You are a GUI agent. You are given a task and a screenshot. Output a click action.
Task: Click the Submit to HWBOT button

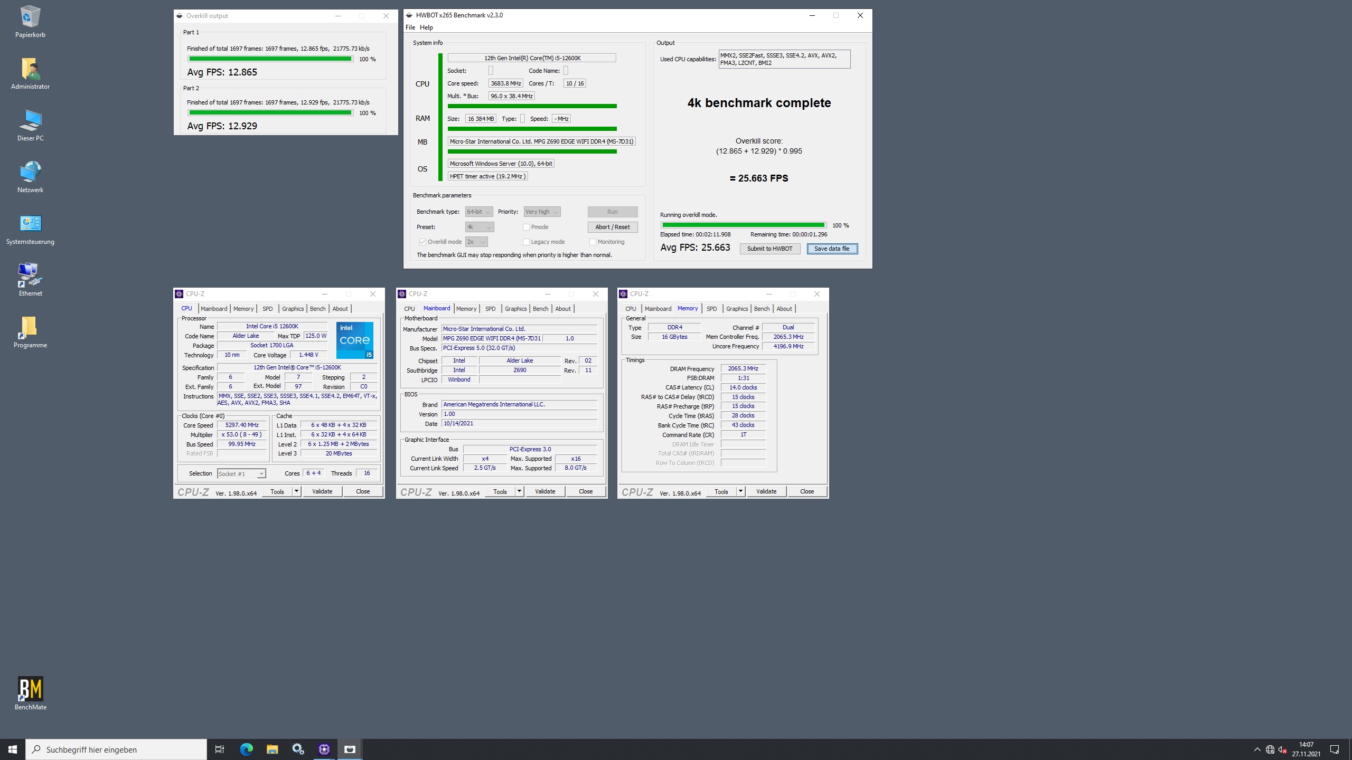point(769,249)
